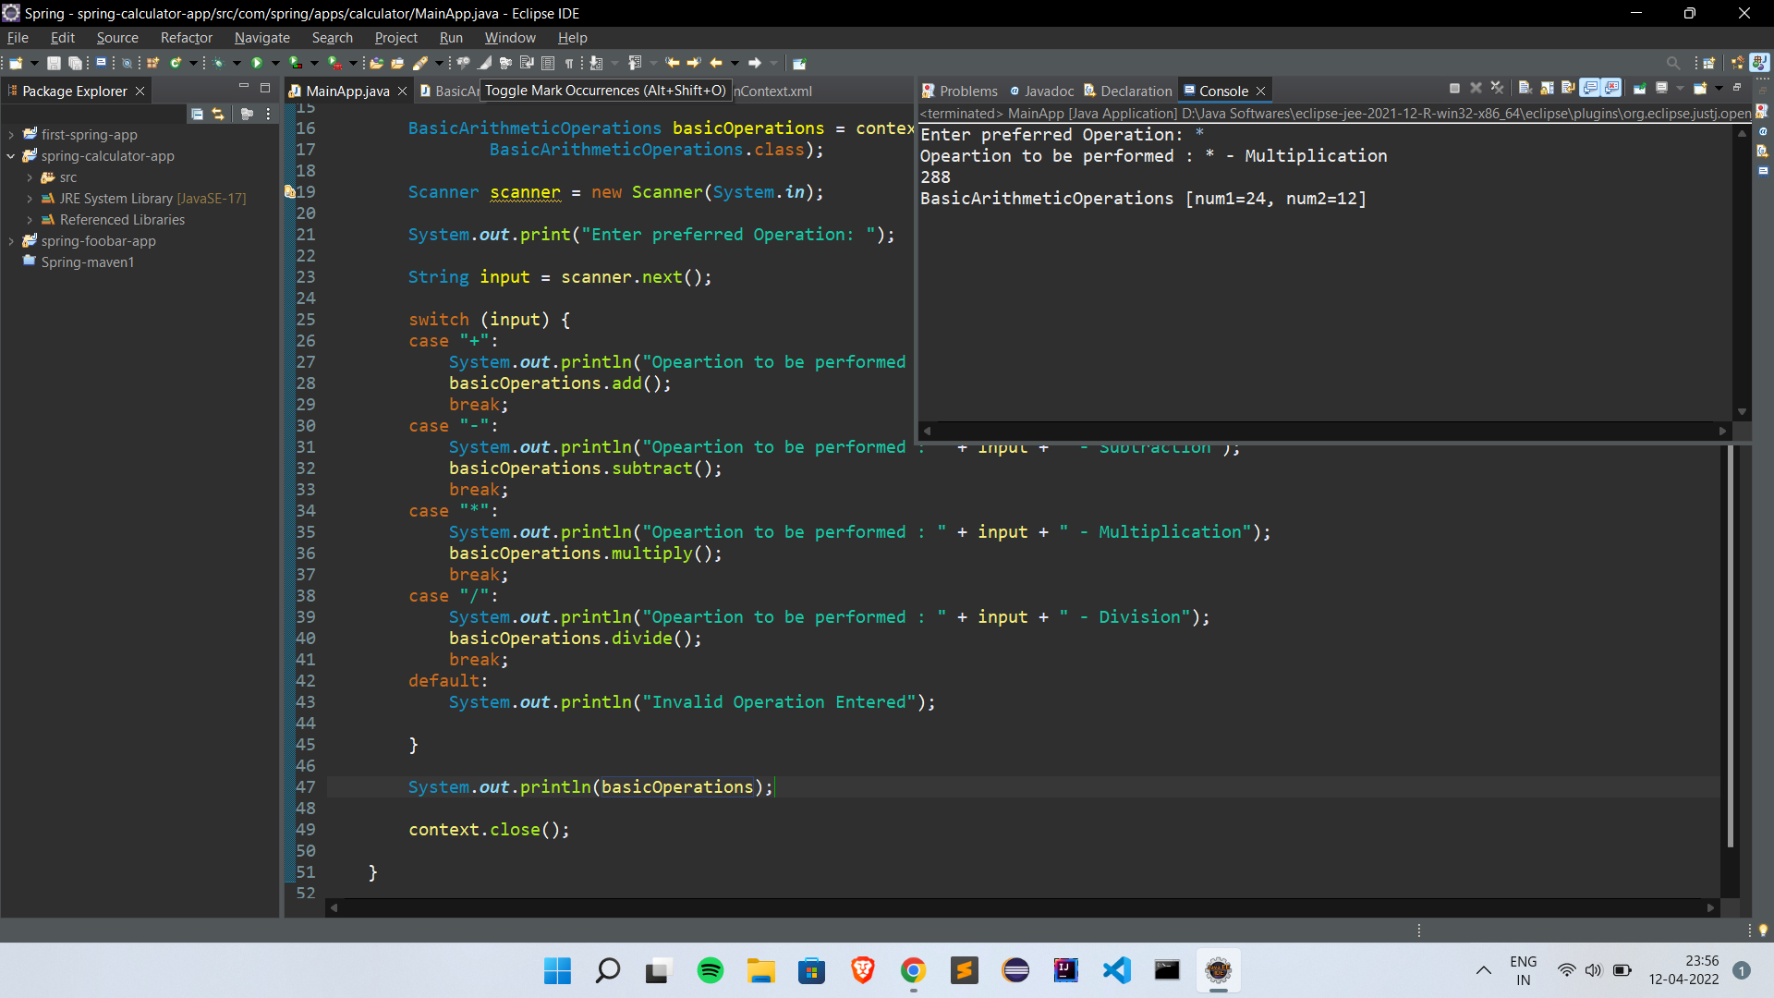Collapse the spring-calculator-app project
This screenshot has width=1774, height=998.
pyautogui.click(x=11, y=156)
